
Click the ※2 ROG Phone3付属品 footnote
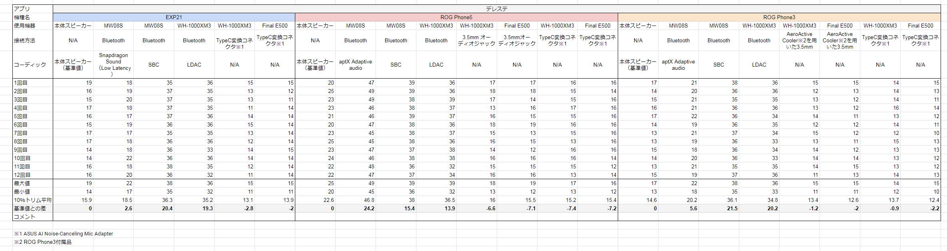tap(43, 242)
